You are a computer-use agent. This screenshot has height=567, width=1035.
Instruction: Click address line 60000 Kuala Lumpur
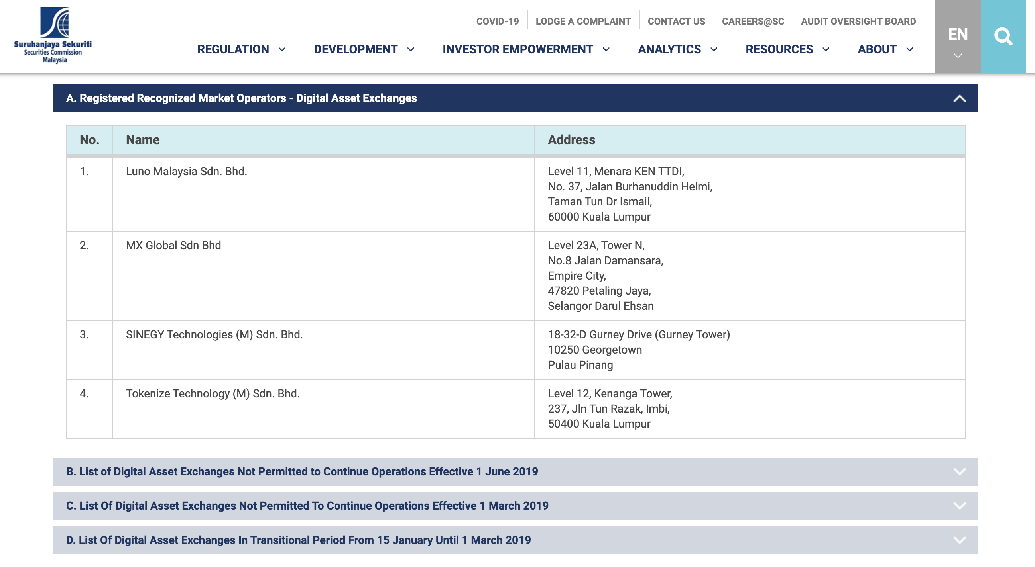point(599,217)
